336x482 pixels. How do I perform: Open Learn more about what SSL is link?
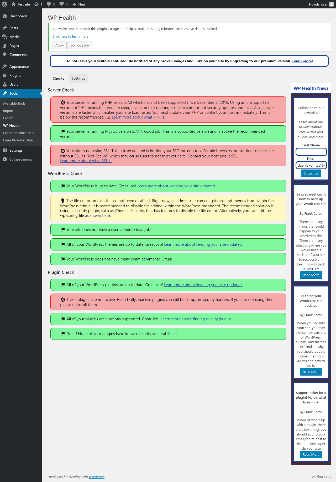point(86,161)
